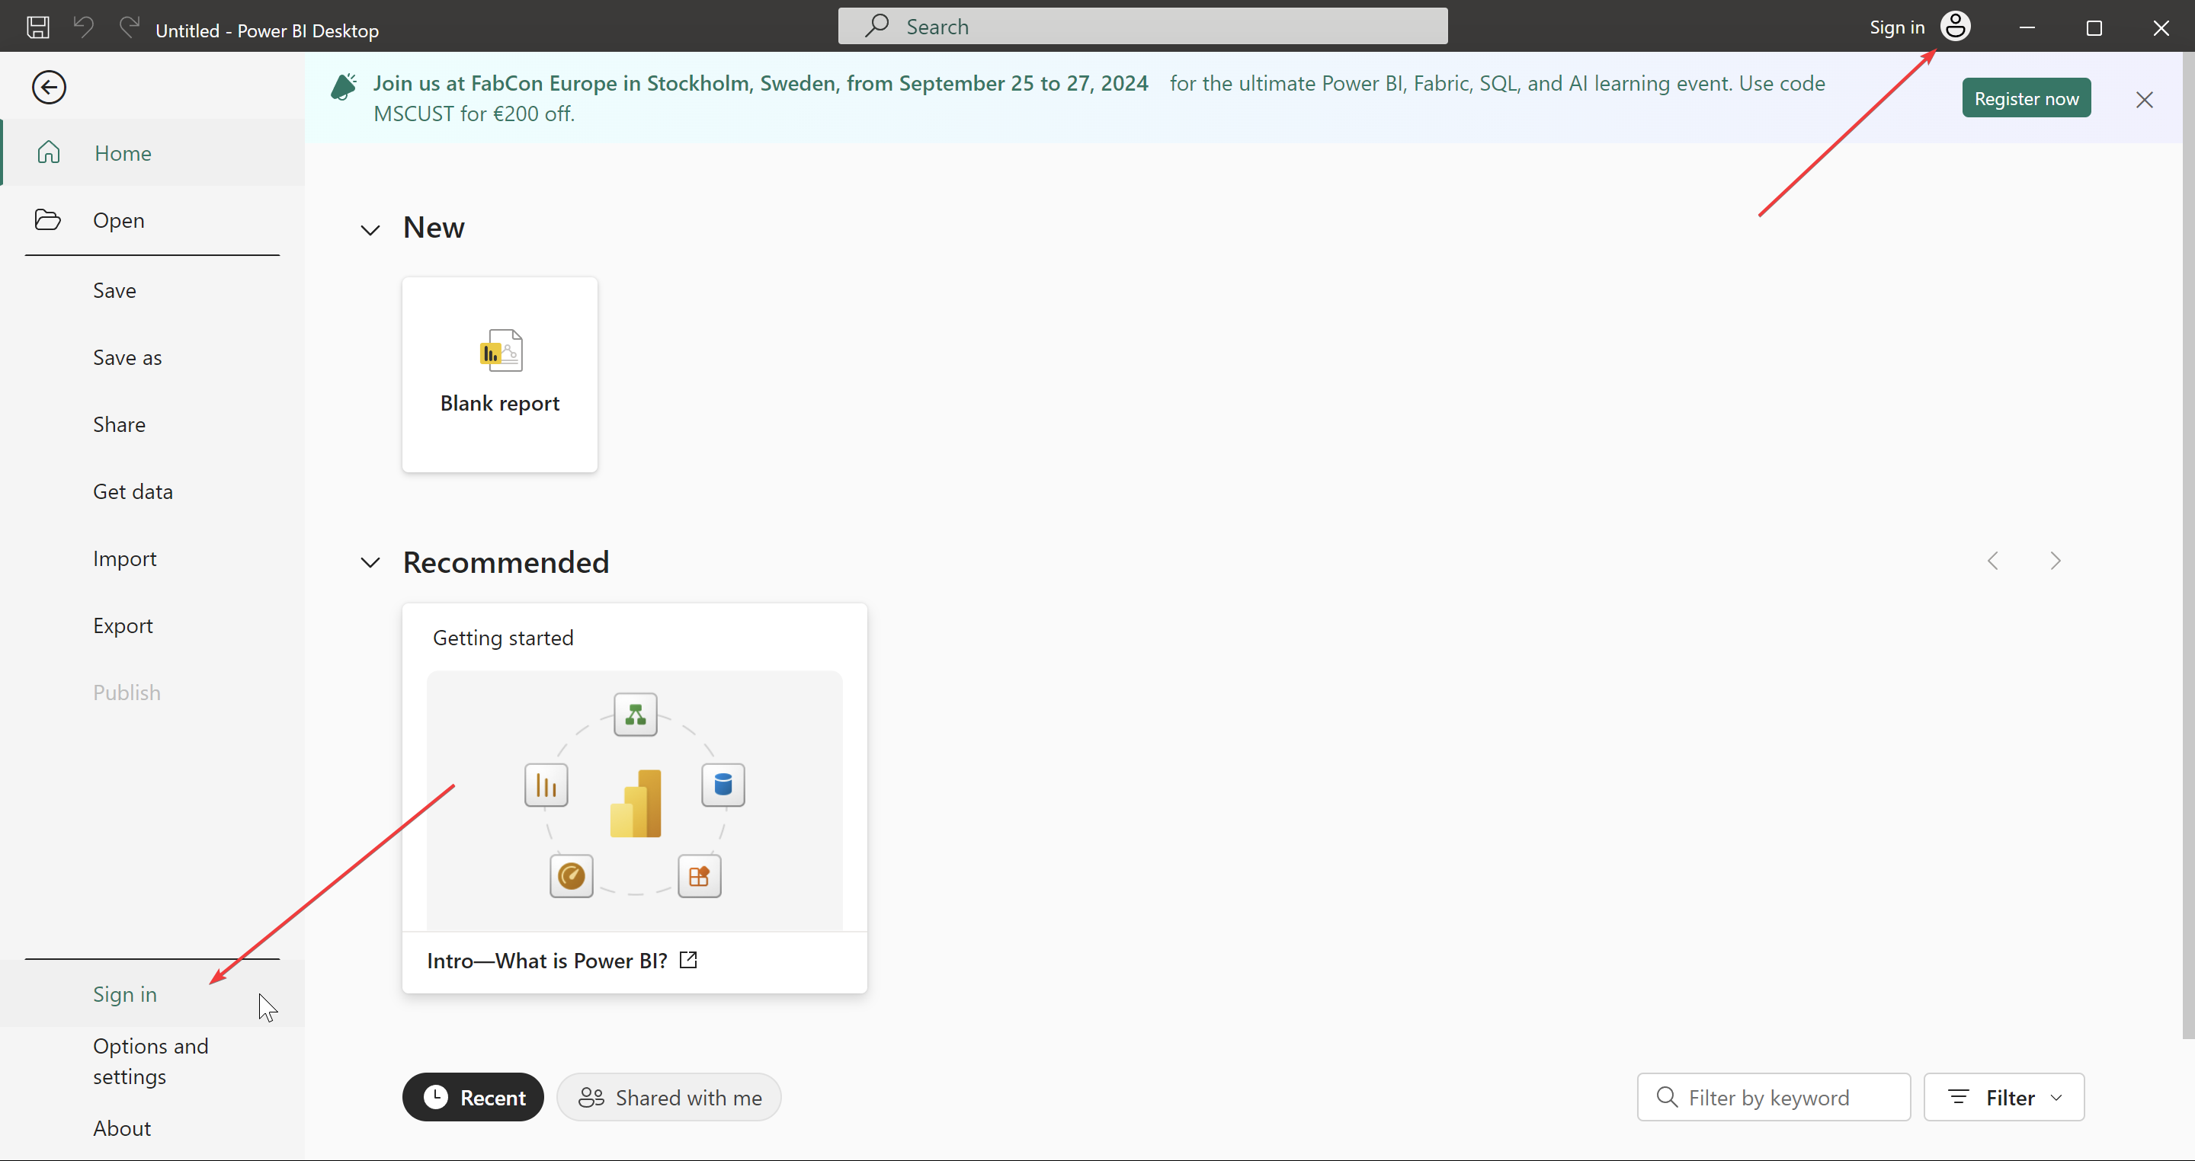This screenshot has width=2195, height=1161.
Task: Click the Redo arrow icon
Action: 130,27
